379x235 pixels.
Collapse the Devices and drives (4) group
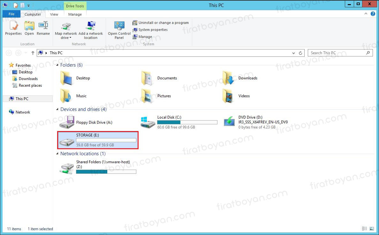(x=57, y=109)
